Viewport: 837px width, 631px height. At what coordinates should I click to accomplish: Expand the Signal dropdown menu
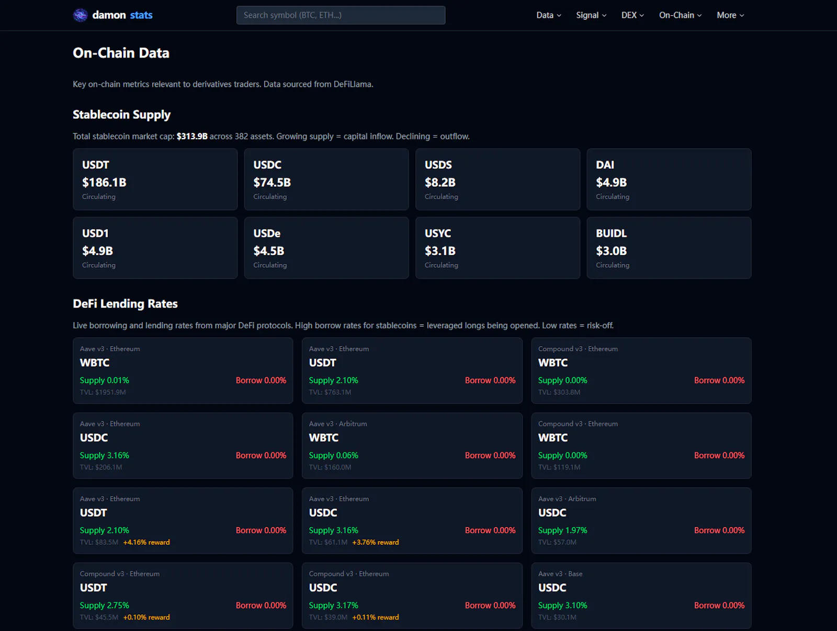pyautogui.click(x=591, y=15)
